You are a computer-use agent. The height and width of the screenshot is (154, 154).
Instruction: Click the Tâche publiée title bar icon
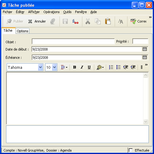pos(4,5)
